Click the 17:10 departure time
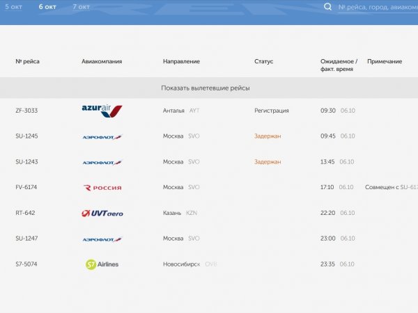The image size is (418, 313). (327, 187)
